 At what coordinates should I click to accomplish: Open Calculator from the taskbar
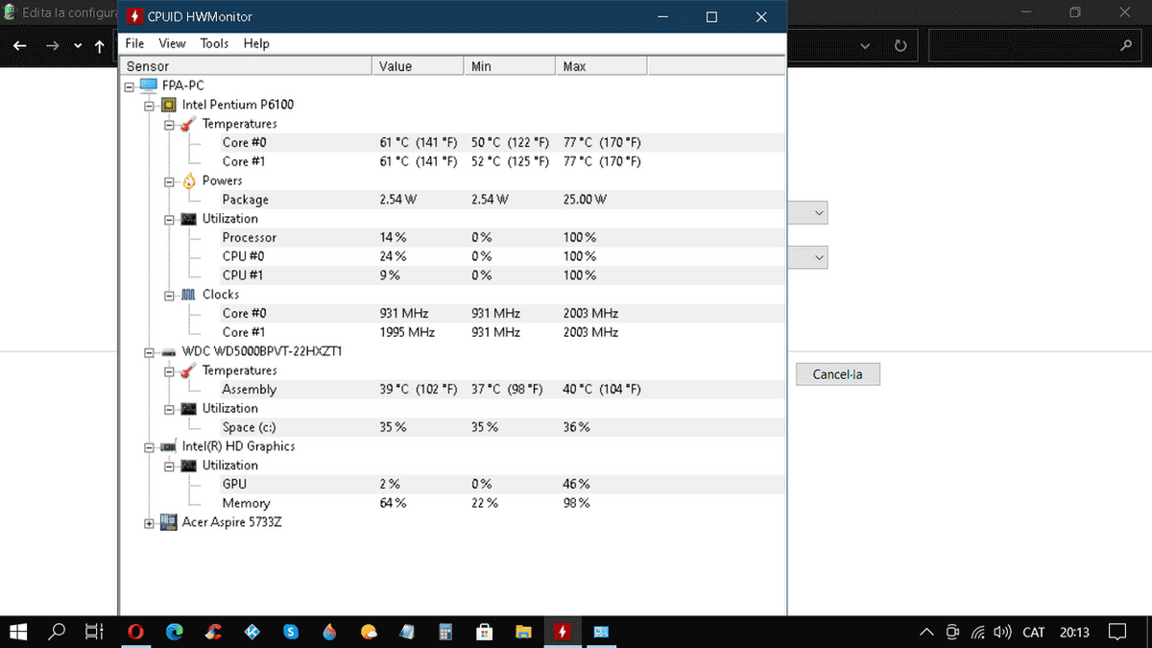(445, 632)
